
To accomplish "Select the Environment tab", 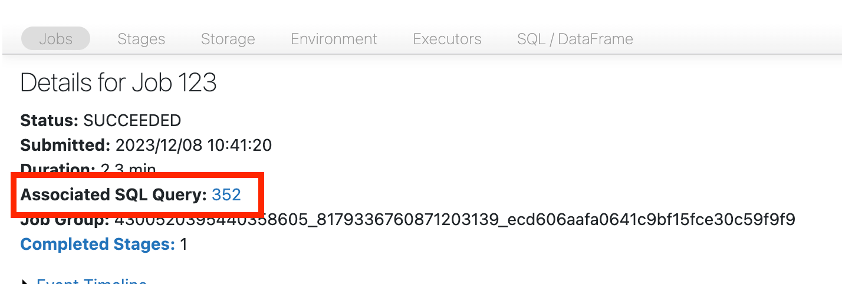I will (x=334, y=39).
